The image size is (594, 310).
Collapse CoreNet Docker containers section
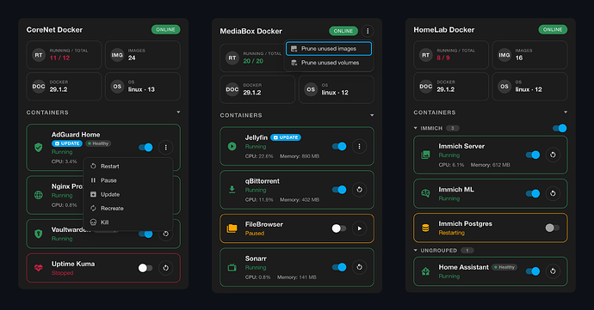pyautogui.click(x=178, y=112)
